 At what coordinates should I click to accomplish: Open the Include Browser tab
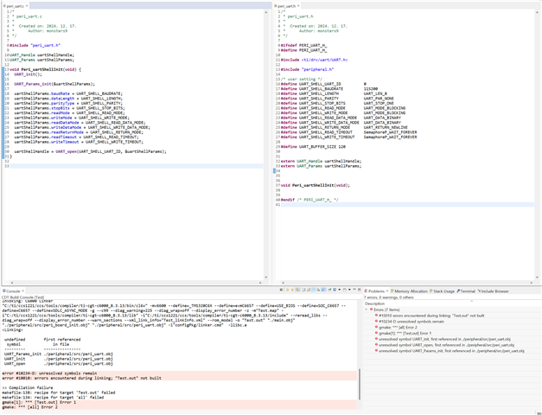click(493, 291)
